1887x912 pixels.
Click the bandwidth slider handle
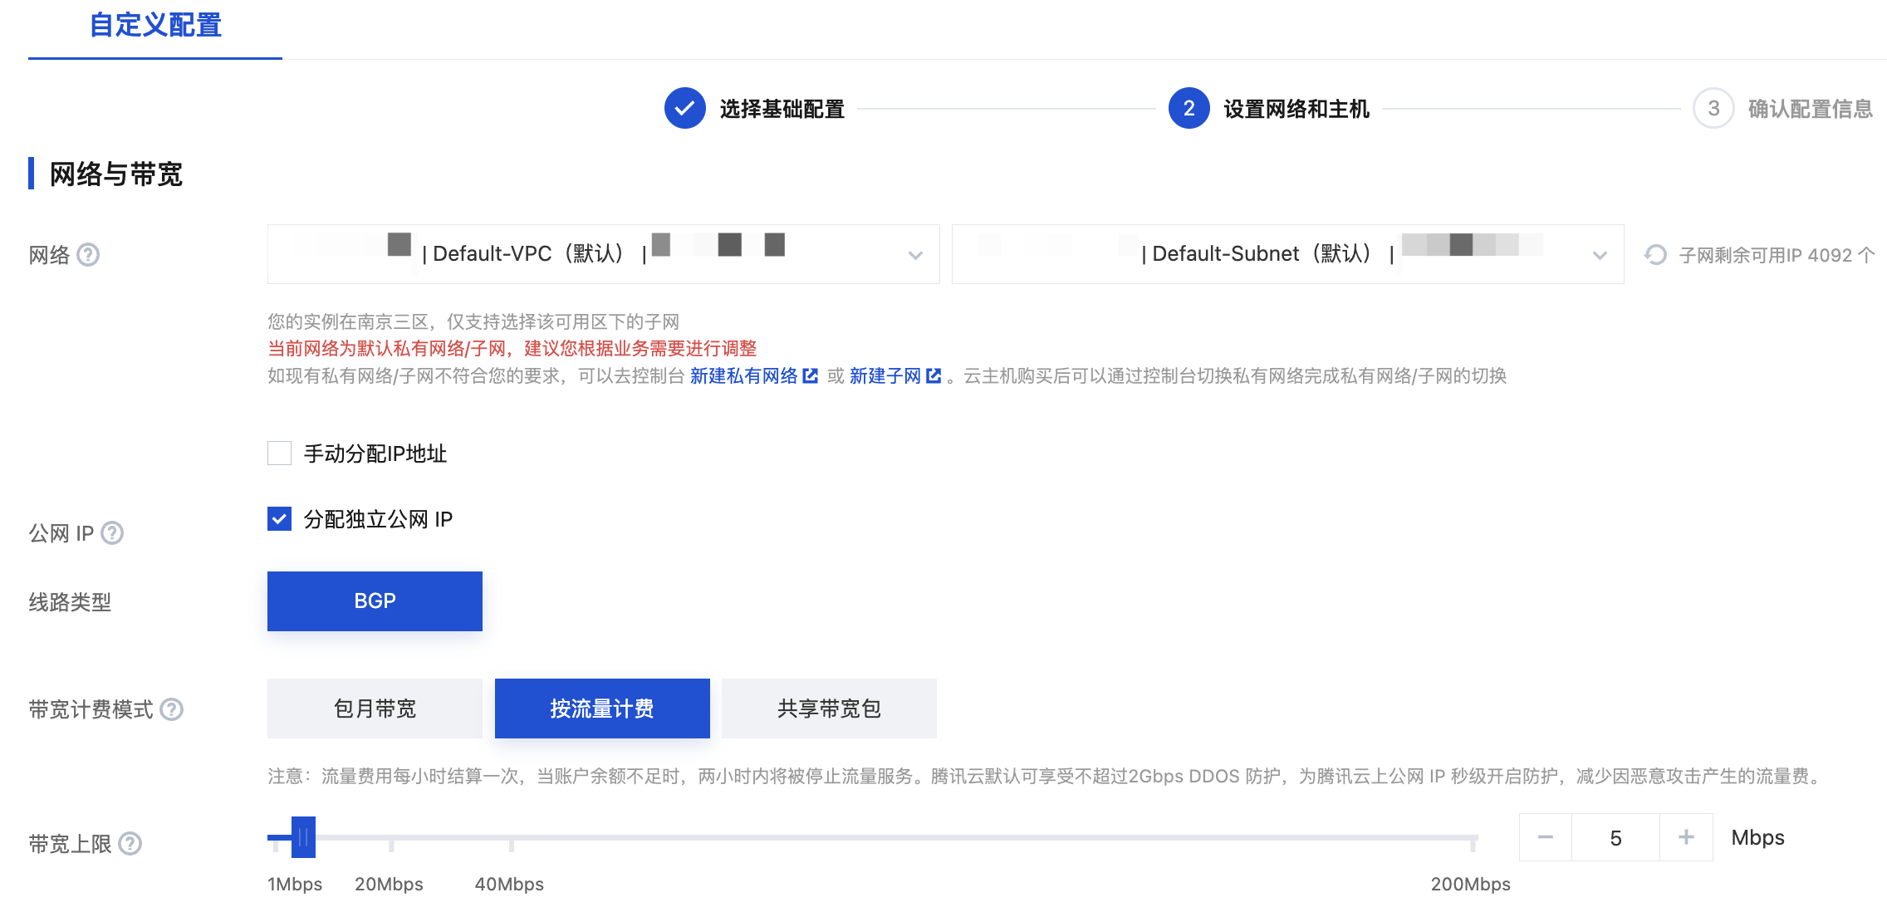click(303, 837)
